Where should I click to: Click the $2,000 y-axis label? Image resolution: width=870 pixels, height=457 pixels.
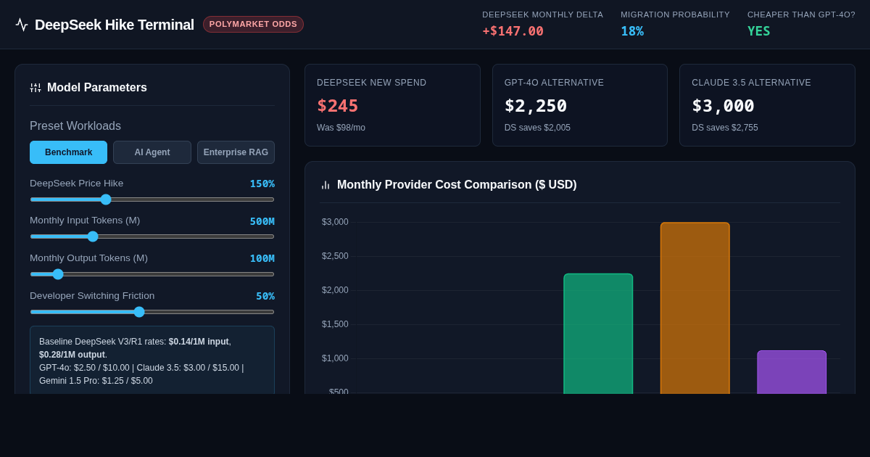(x=335, y=290)
